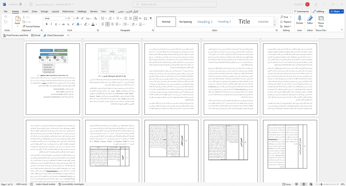Toggle center alignment

coord(107,24)
